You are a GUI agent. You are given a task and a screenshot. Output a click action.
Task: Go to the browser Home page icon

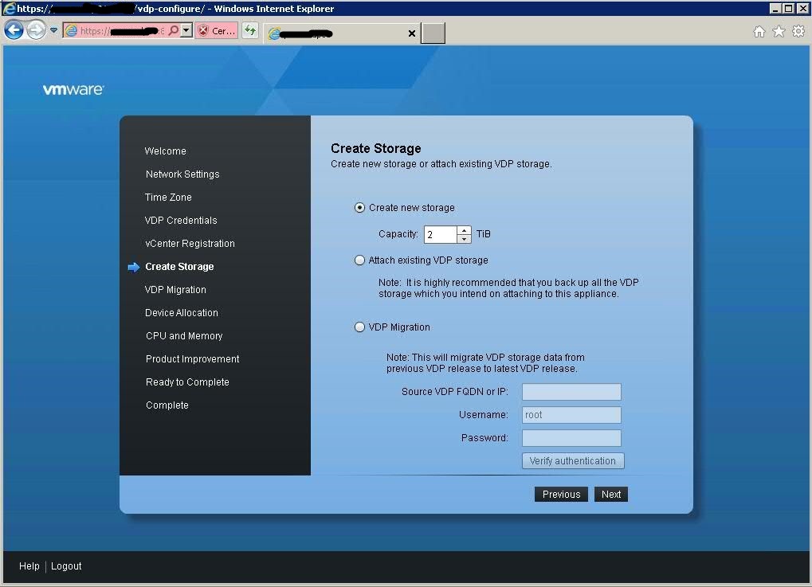pyautogui.click(x=759, y=32)
